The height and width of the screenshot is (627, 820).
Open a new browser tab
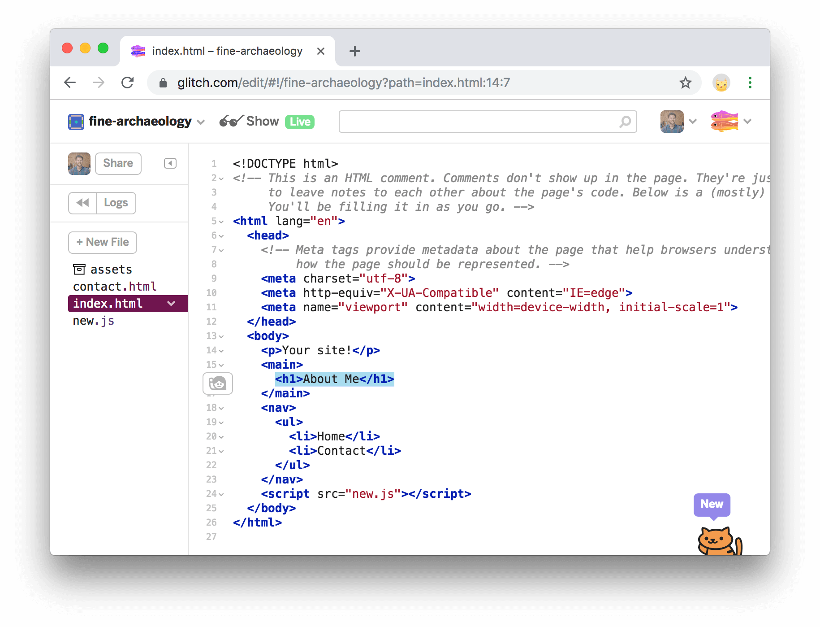(x=354, y=51)
